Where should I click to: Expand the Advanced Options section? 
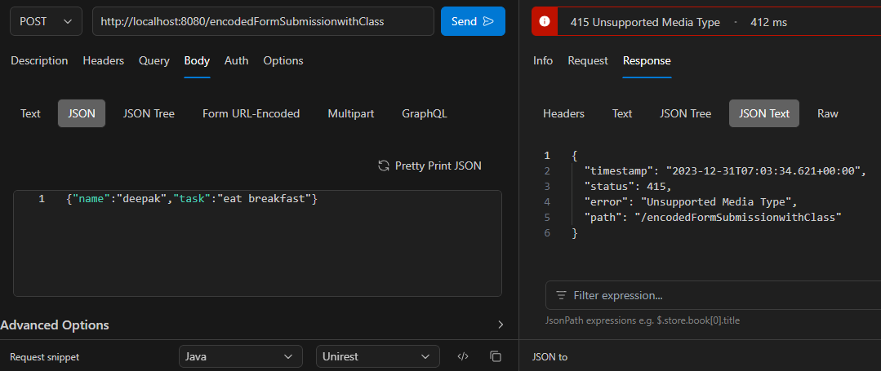500,325
